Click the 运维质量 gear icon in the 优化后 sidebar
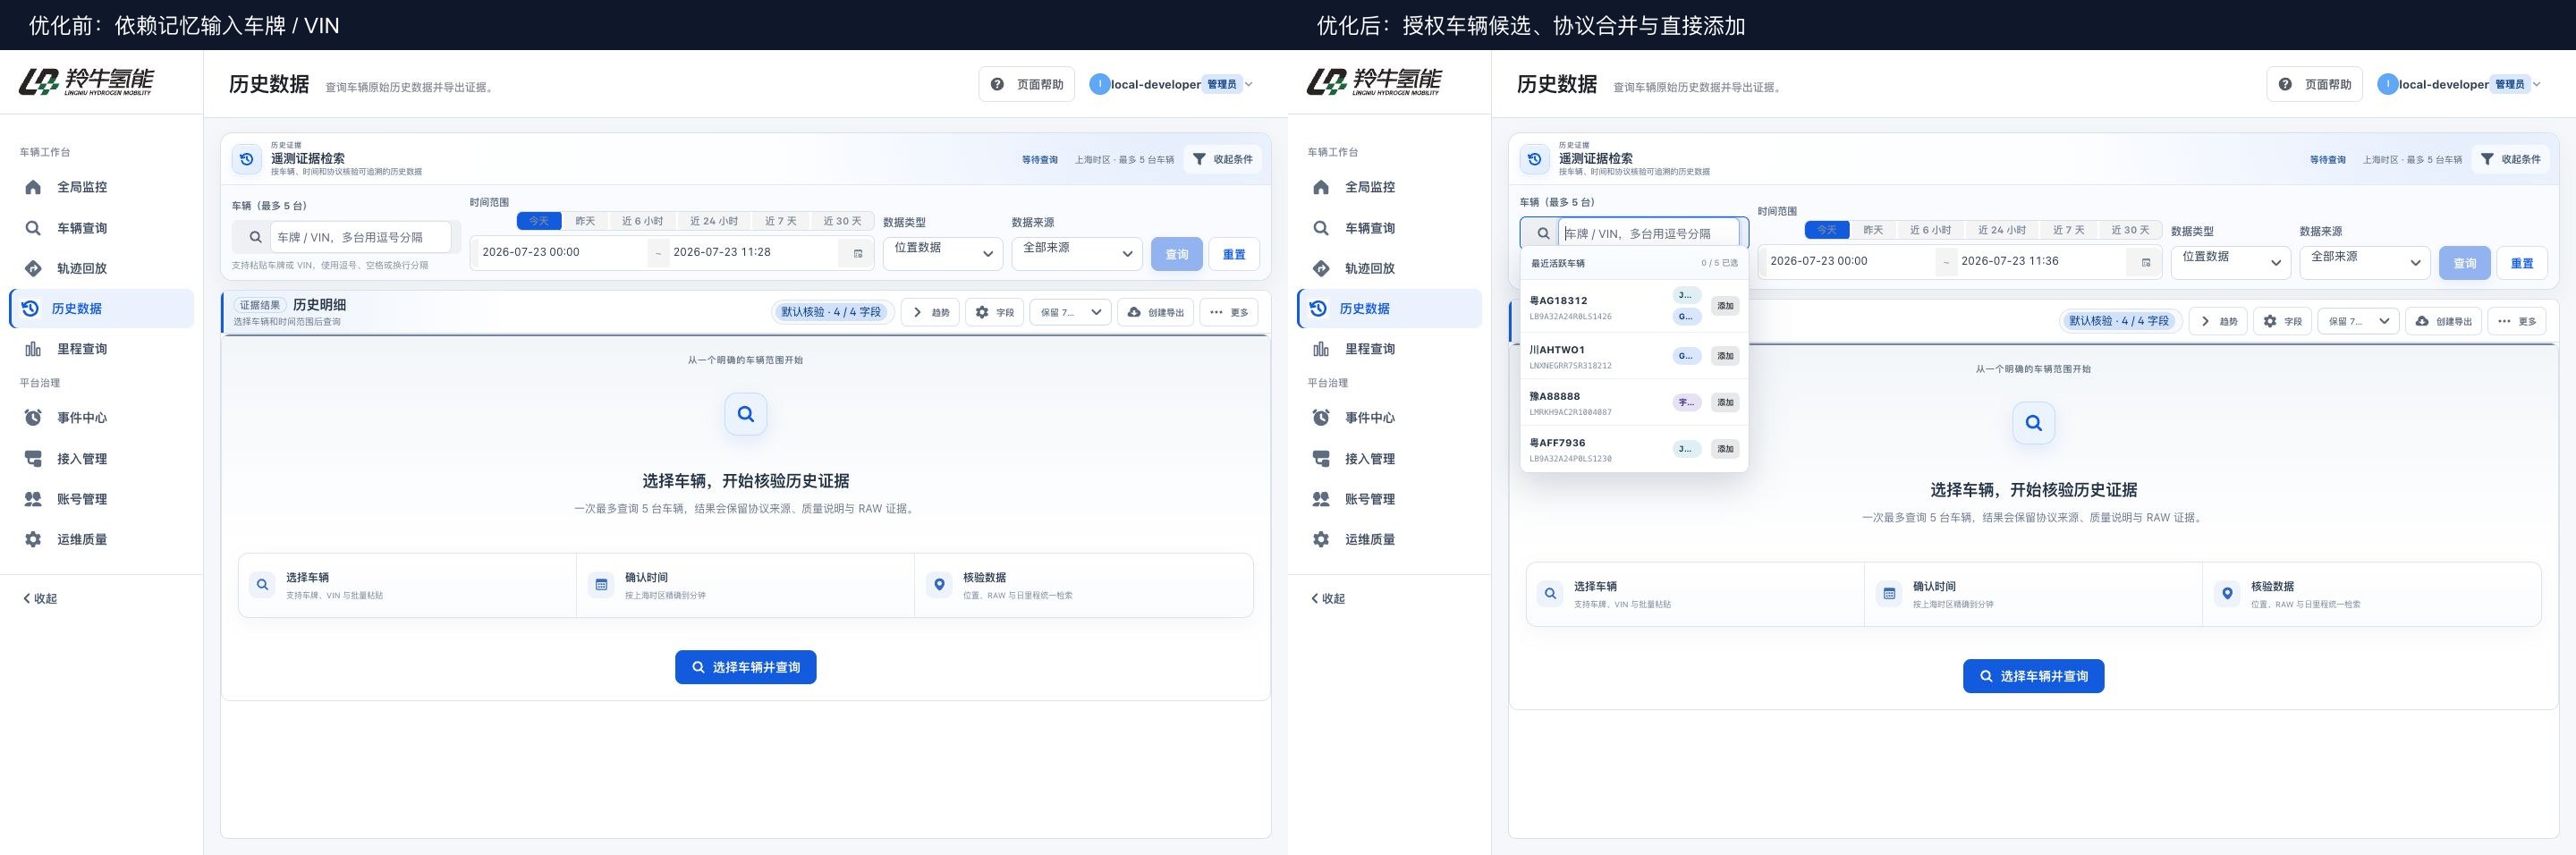 click(x=1321, y=539)
